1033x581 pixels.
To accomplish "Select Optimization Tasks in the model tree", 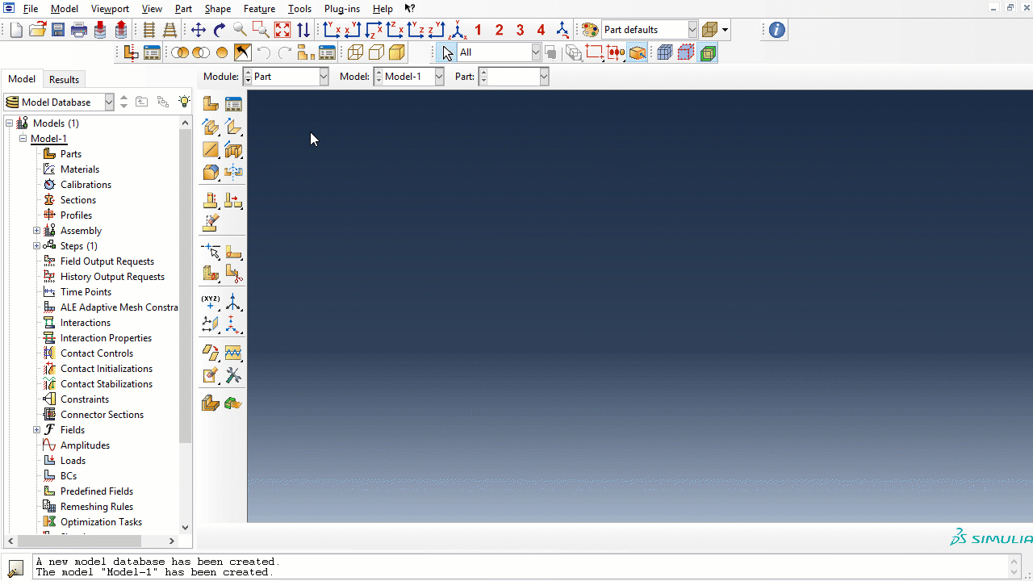I will coord(101,522).
